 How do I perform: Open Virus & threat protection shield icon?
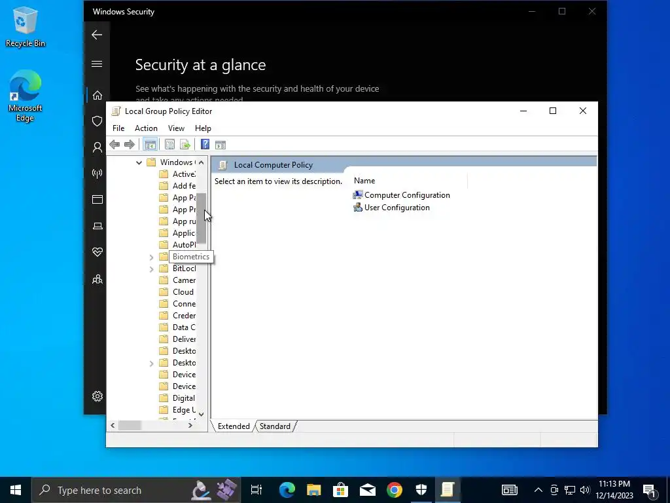97,121
